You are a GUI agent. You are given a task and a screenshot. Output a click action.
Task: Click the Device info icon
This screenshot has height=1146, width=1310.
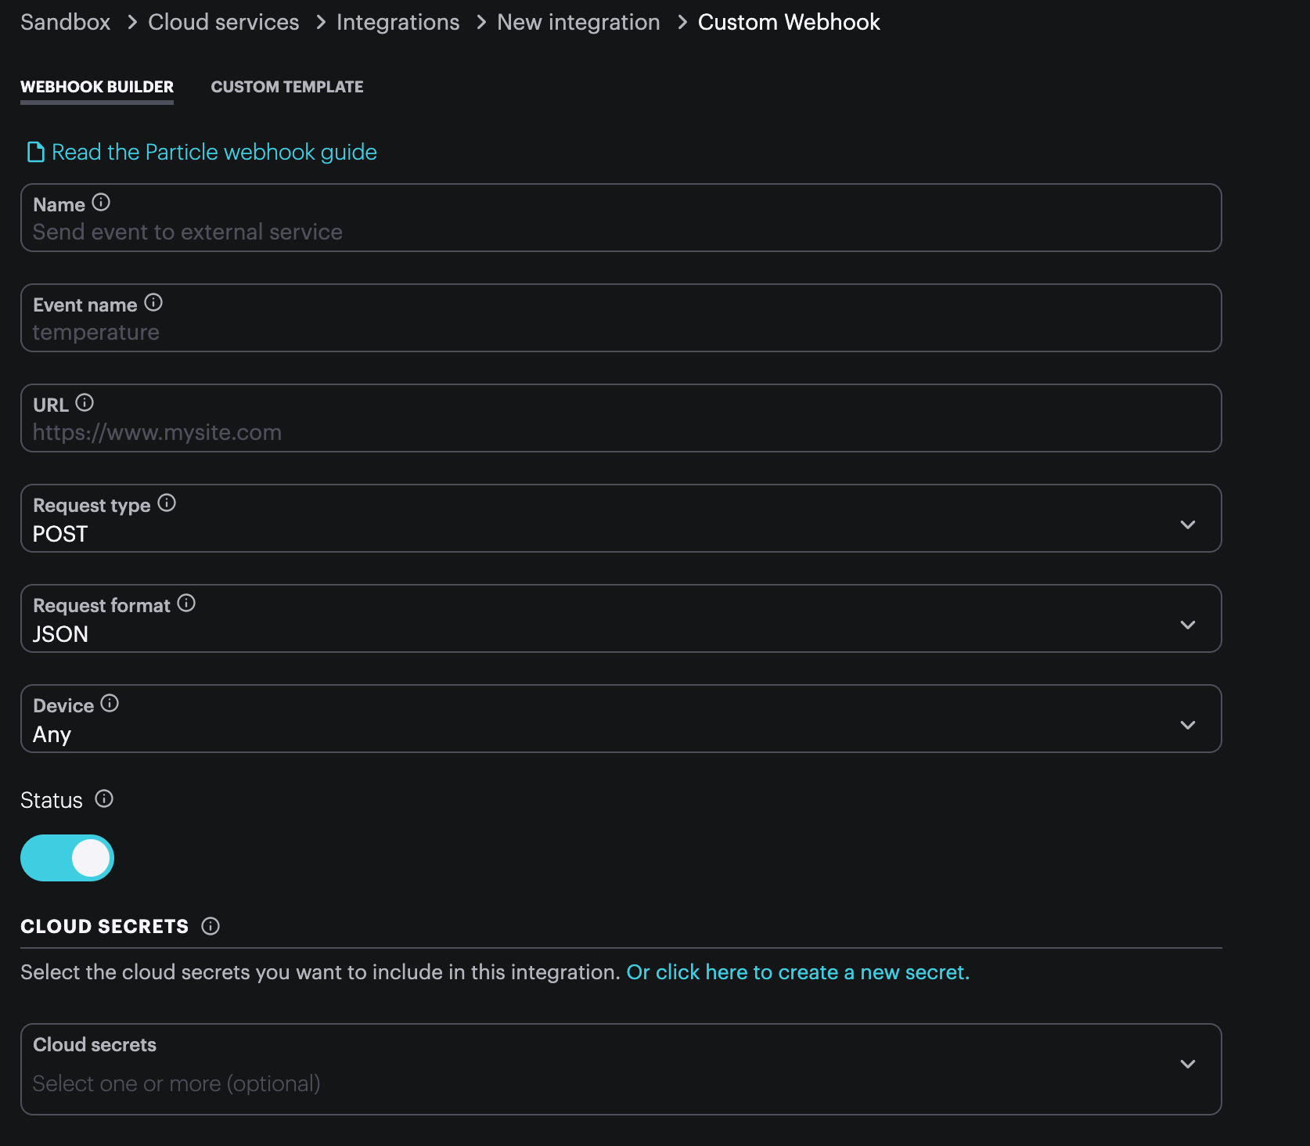coord(110,704)
